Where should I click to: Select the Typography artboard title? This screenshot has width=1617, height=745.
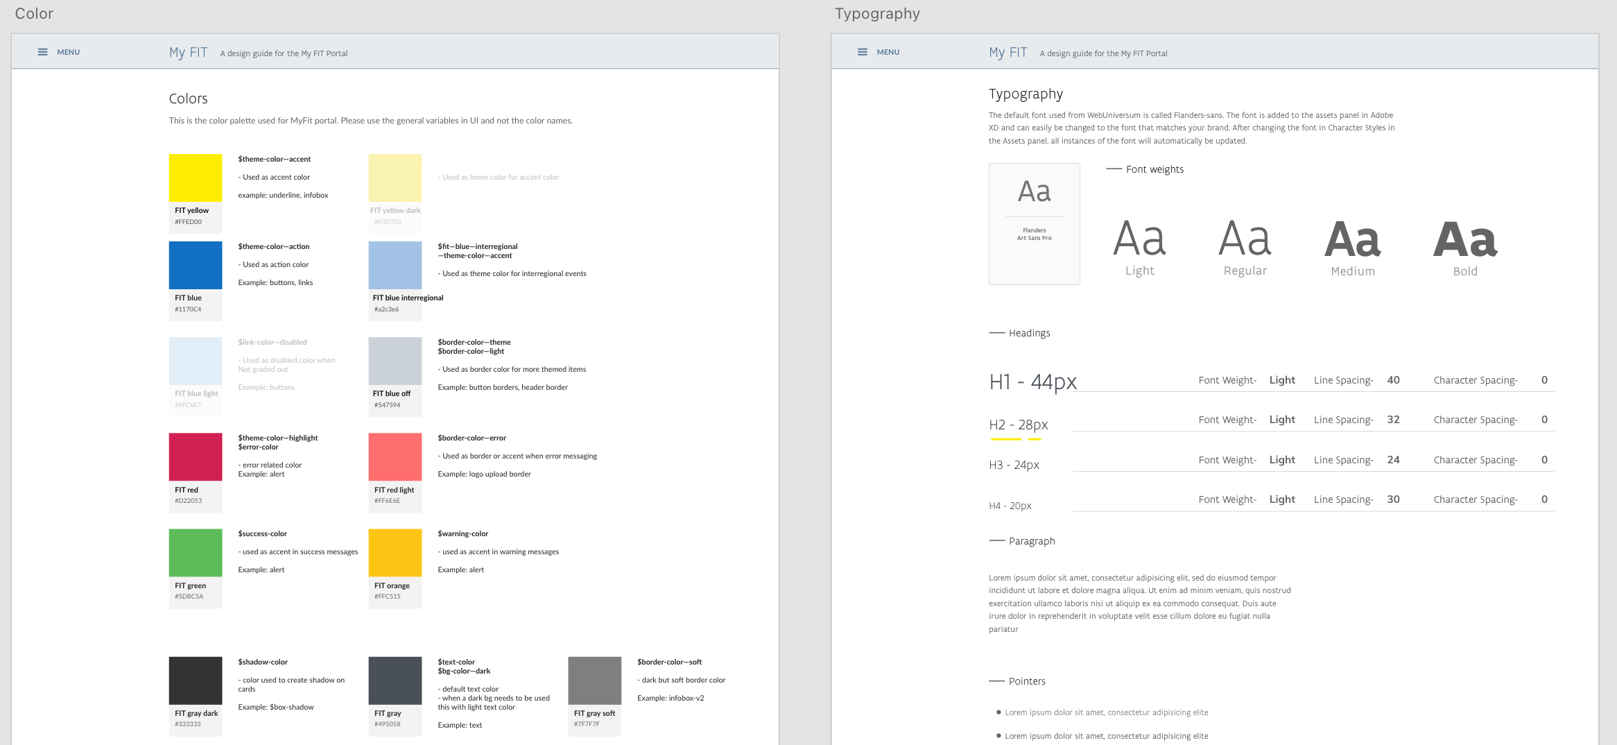[x=877, y=14]
